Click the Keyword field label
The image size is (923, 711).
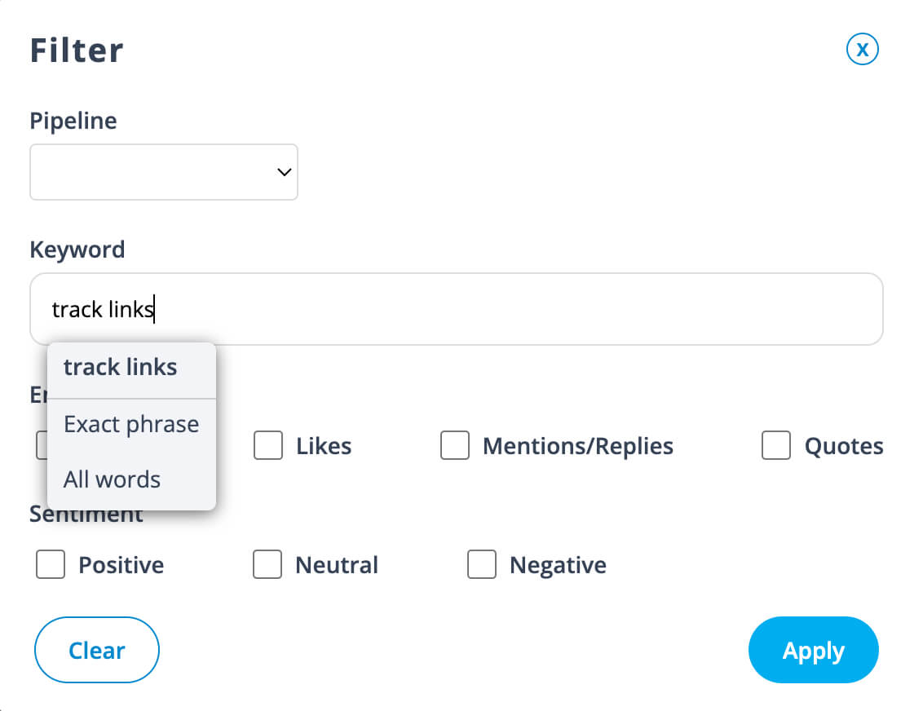click(x=77, y=250)
